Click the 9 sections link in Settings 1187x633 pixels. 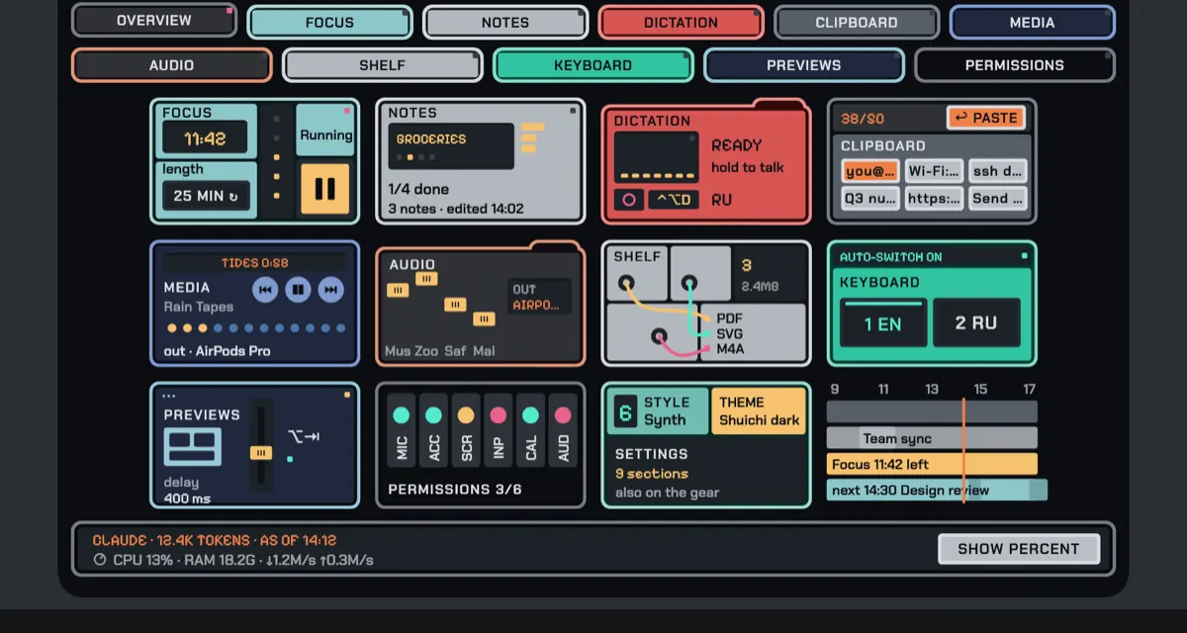point(652,474)
